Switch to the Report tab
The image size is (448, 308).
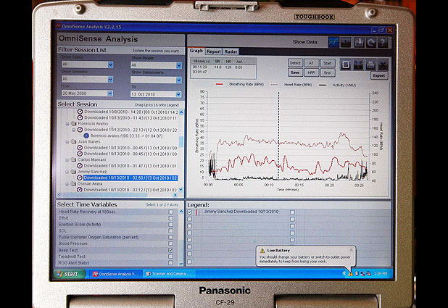214,51
